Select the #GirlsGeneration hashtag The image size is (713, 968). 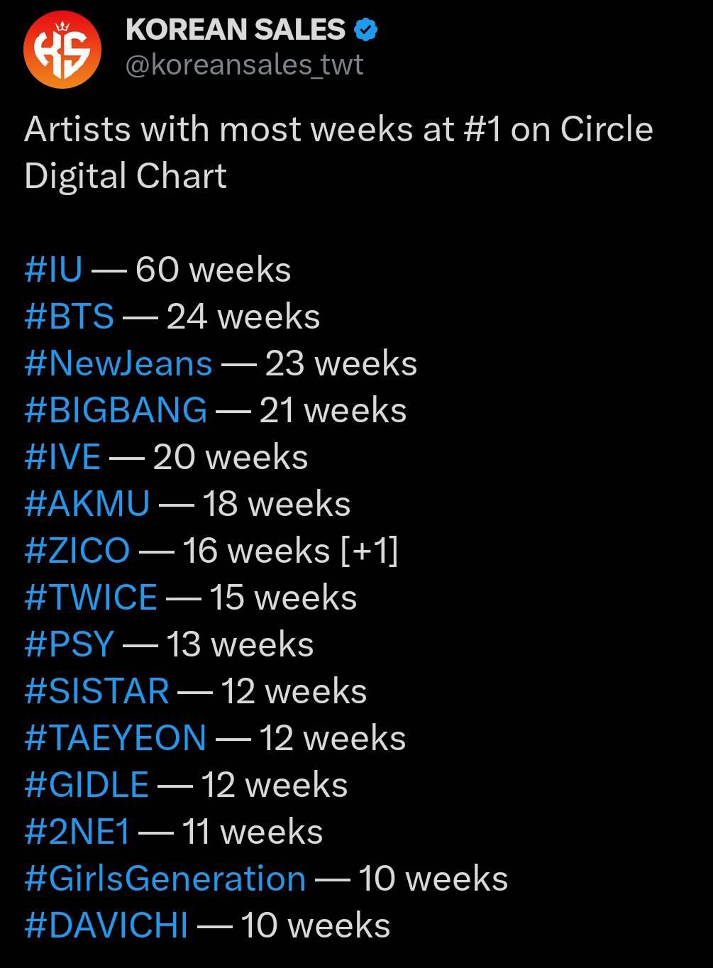165,879
